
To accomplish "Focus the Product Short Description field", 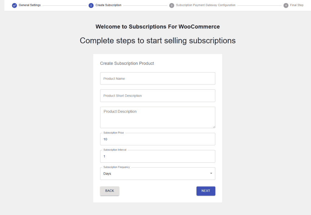I will pyautogui.click(x=158, y=96).
